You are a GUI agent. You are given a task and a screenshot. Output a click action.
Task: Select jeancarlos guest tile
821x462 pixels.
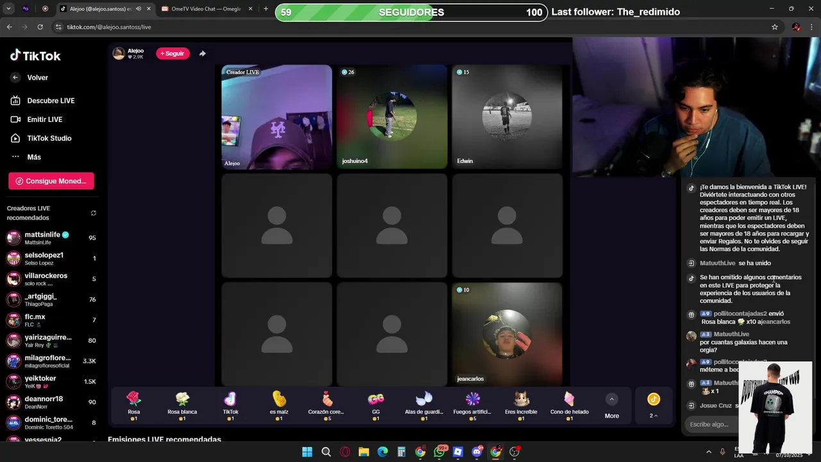tap(507, 334)
